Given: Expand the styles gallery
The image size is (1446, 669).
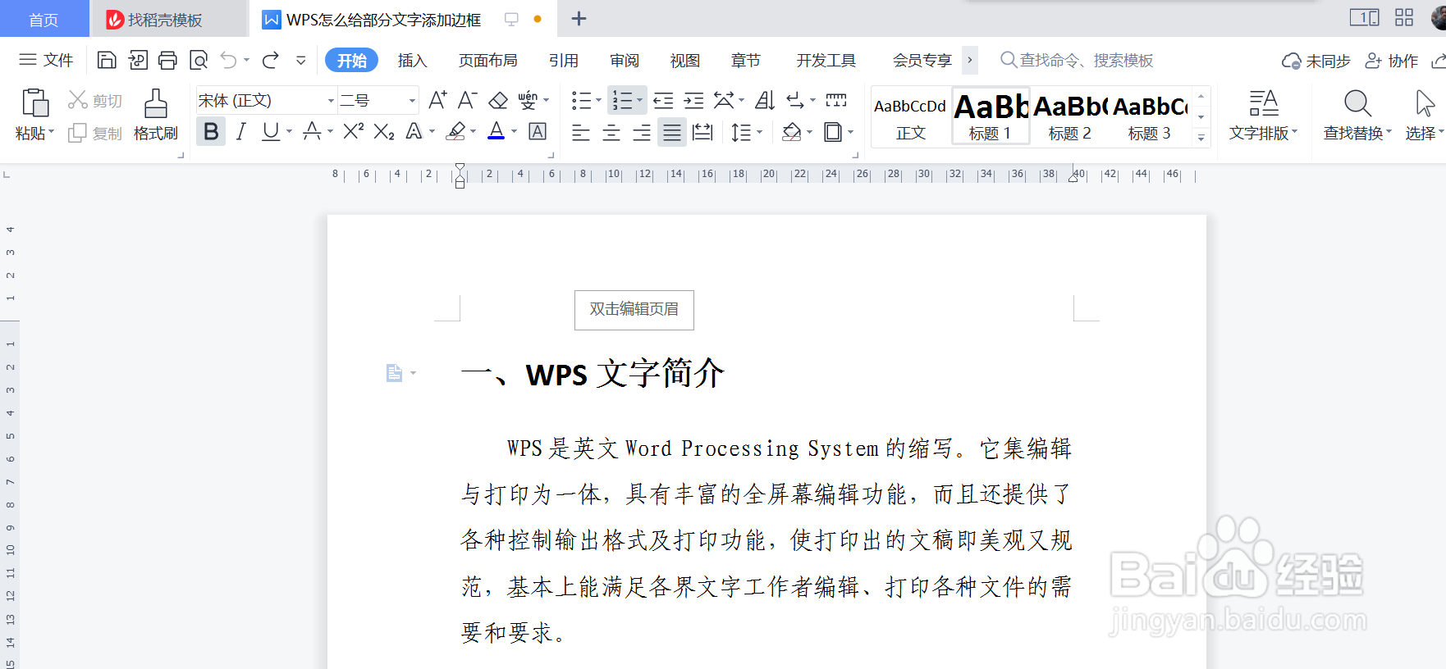Looking at the screenshot, I should (1201, 137).
